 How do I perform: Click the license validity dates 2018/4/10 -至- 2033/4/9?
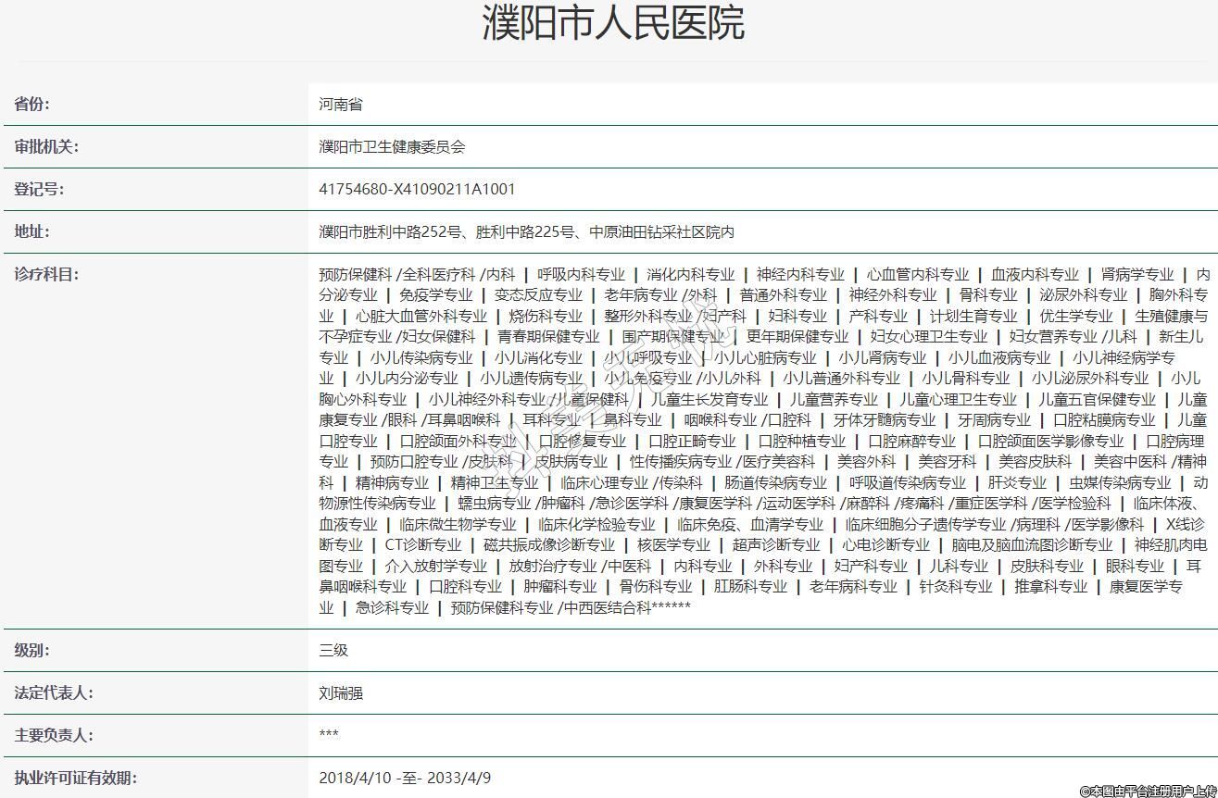(x=405, y=778)
